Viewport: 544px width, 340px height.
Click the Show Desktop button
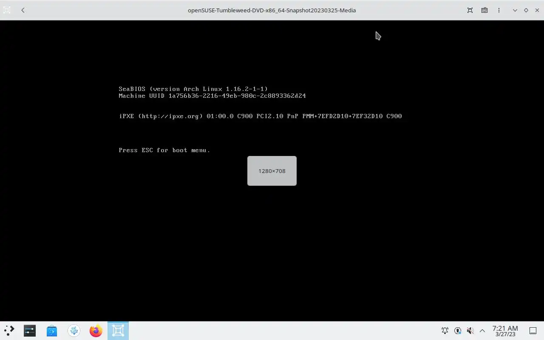click(x=533, y=331)
